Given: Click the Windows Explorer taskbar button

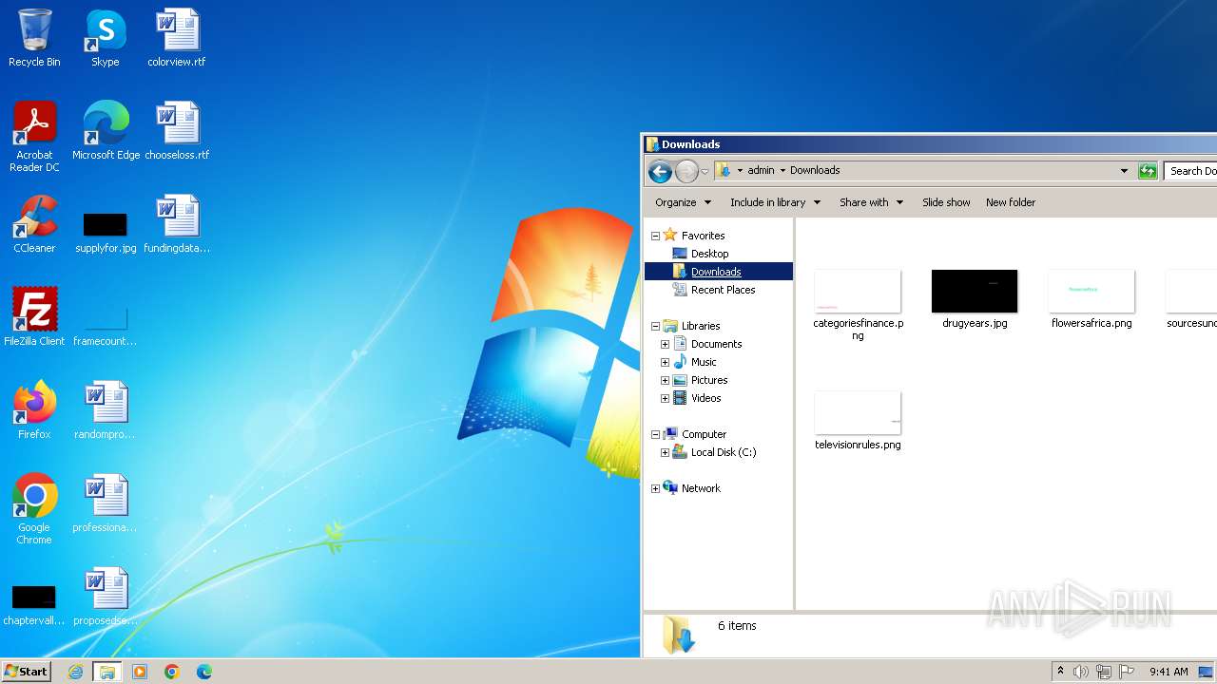Looking at the screenshot, I should click(107, 672).
